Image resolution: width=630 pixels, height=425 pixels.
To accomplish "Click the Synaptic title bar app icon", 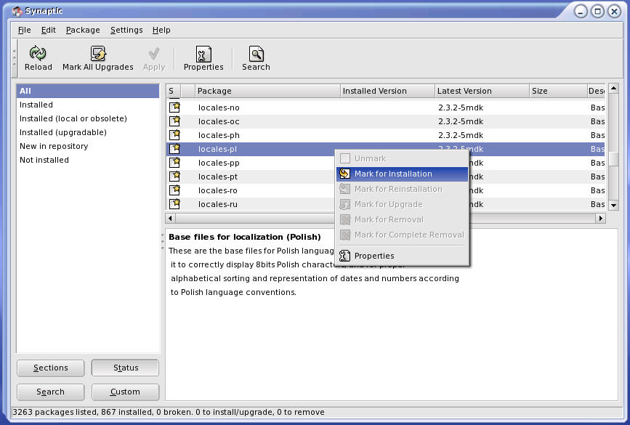I will [17, 11].
